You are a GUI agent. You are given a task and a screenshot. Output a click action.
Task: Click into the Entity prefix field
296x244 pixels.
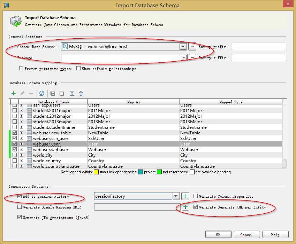tap(258, 46)
